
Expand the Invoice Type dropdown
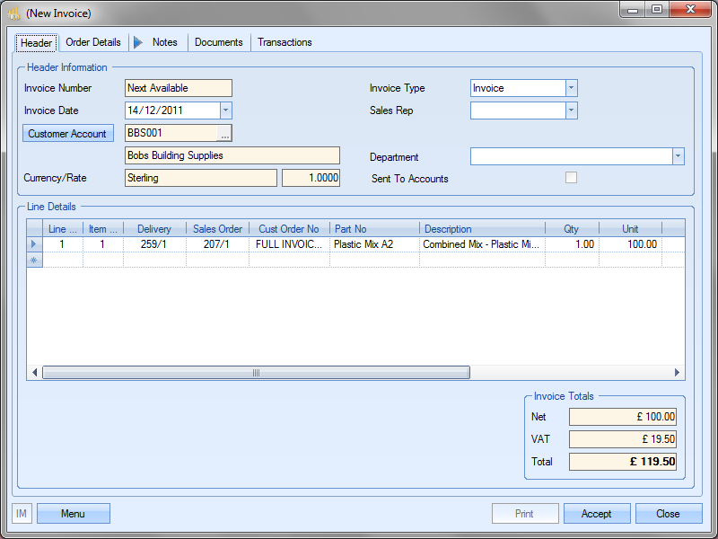[x=571, y=88]
